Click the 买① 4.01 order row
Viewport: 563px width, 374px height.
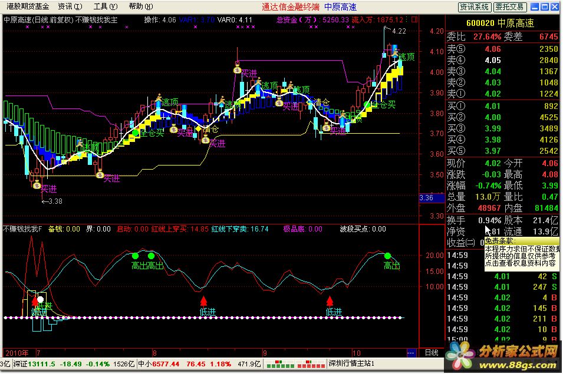pyautogui.click(x=502, y=106)
